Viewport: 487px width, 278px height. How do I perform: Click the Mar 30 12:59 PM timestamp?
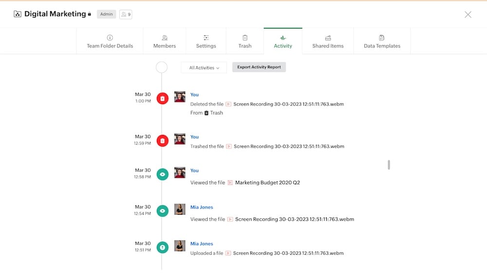pos(142,139)
